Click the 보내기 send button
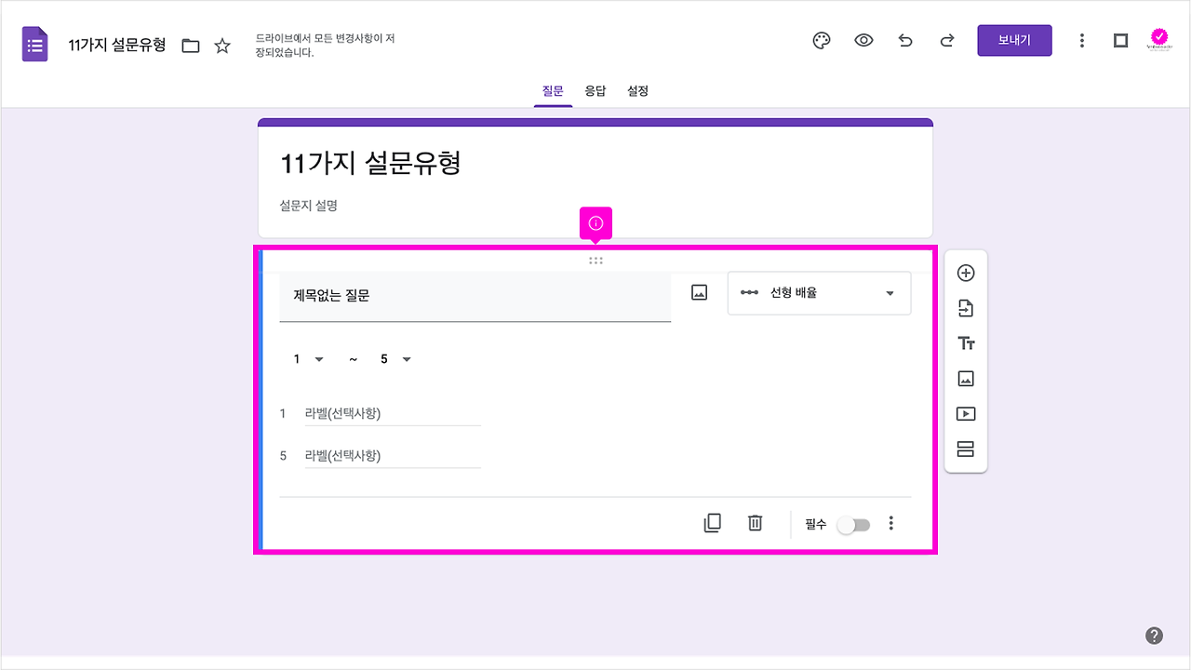The height and width of the screenshot is (670, 1191). pyautogui.click(x=1014, y=40)
